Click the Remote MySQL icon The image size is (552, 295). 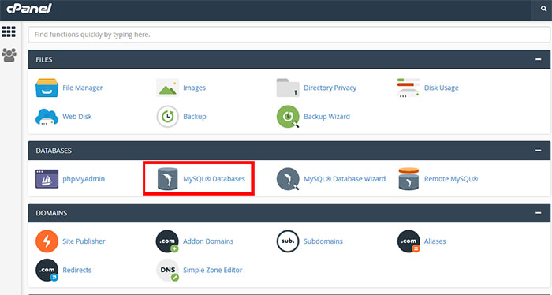coord(408,179)
